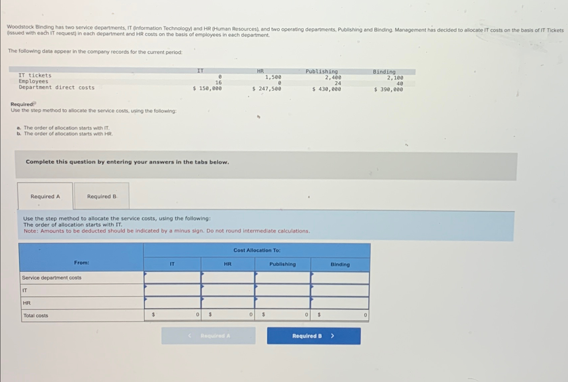This screenshot has height=382, width=568.
Task: Click the chevron arrow on Required B button
Action: [332, 336]
